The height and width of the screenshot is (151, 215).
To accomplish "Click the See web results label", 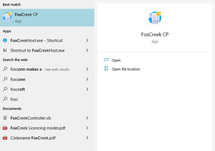I will coord(57,70).
